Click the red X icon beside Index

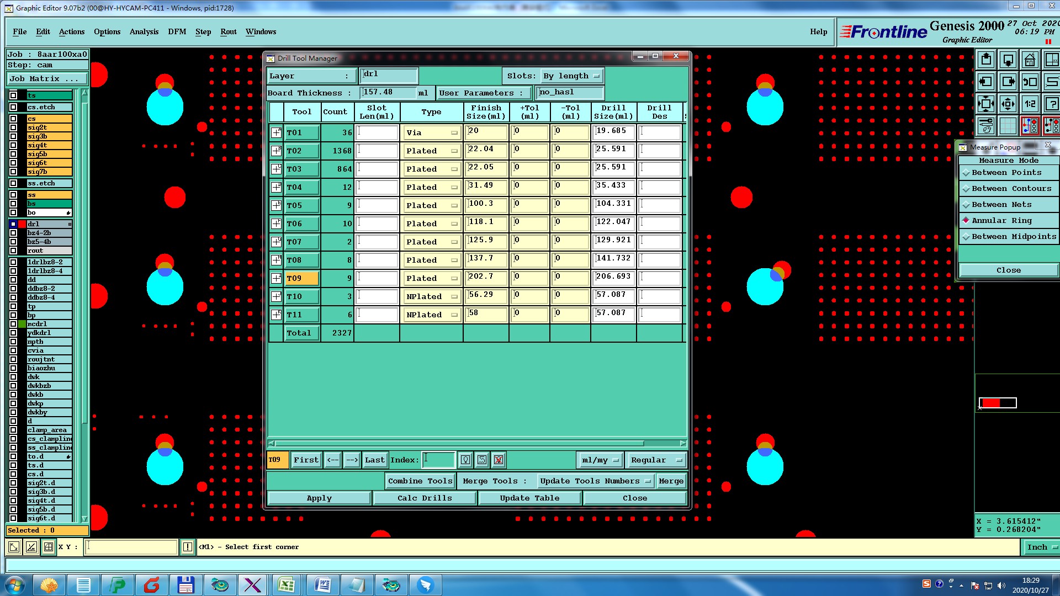click(x=499, y=460)
